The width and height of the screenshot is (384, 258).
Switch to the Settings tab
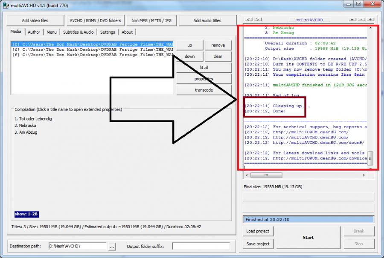pos(108,32)
